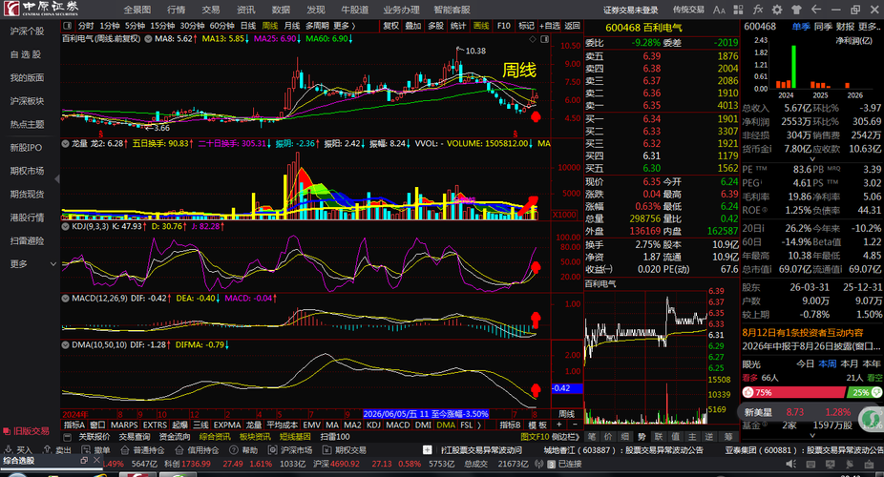
Task: Open 期权交易 options trading icon
Action: [327, 450]
